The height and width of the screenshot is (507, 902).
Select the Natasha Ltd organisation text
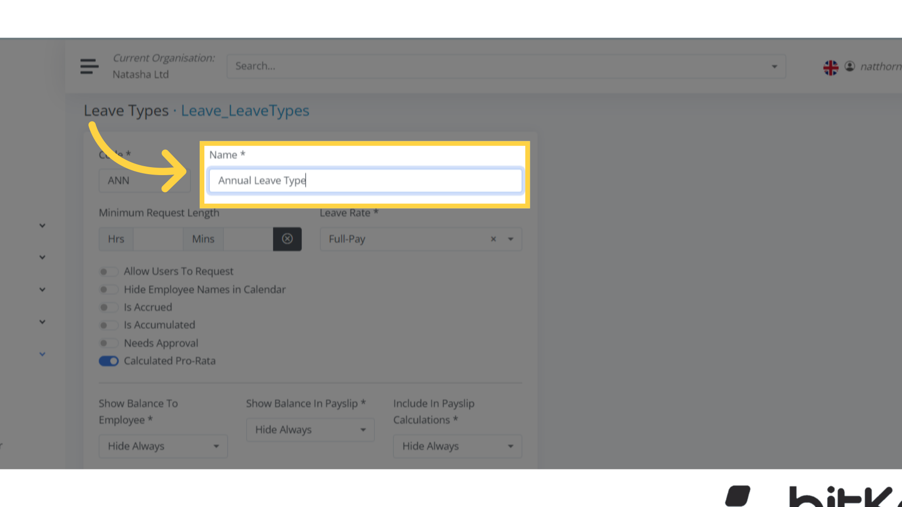pos(140,74)
